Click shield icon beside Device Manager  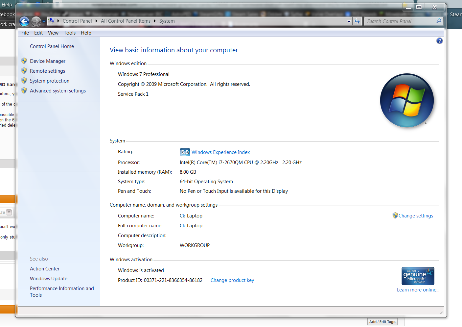point(24,61)
